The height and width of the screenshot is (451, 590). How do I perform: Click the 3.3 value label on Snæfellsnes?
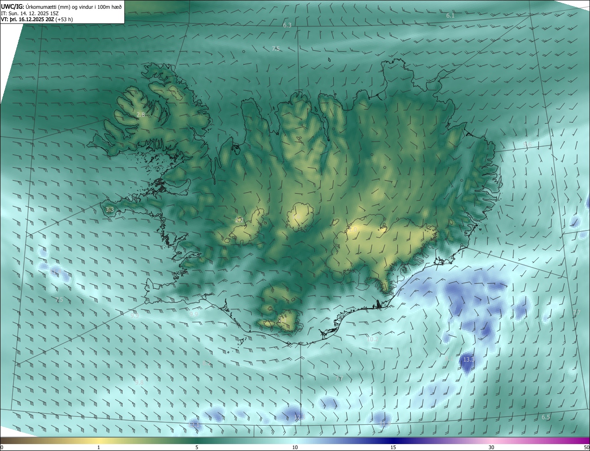[110, 210]
